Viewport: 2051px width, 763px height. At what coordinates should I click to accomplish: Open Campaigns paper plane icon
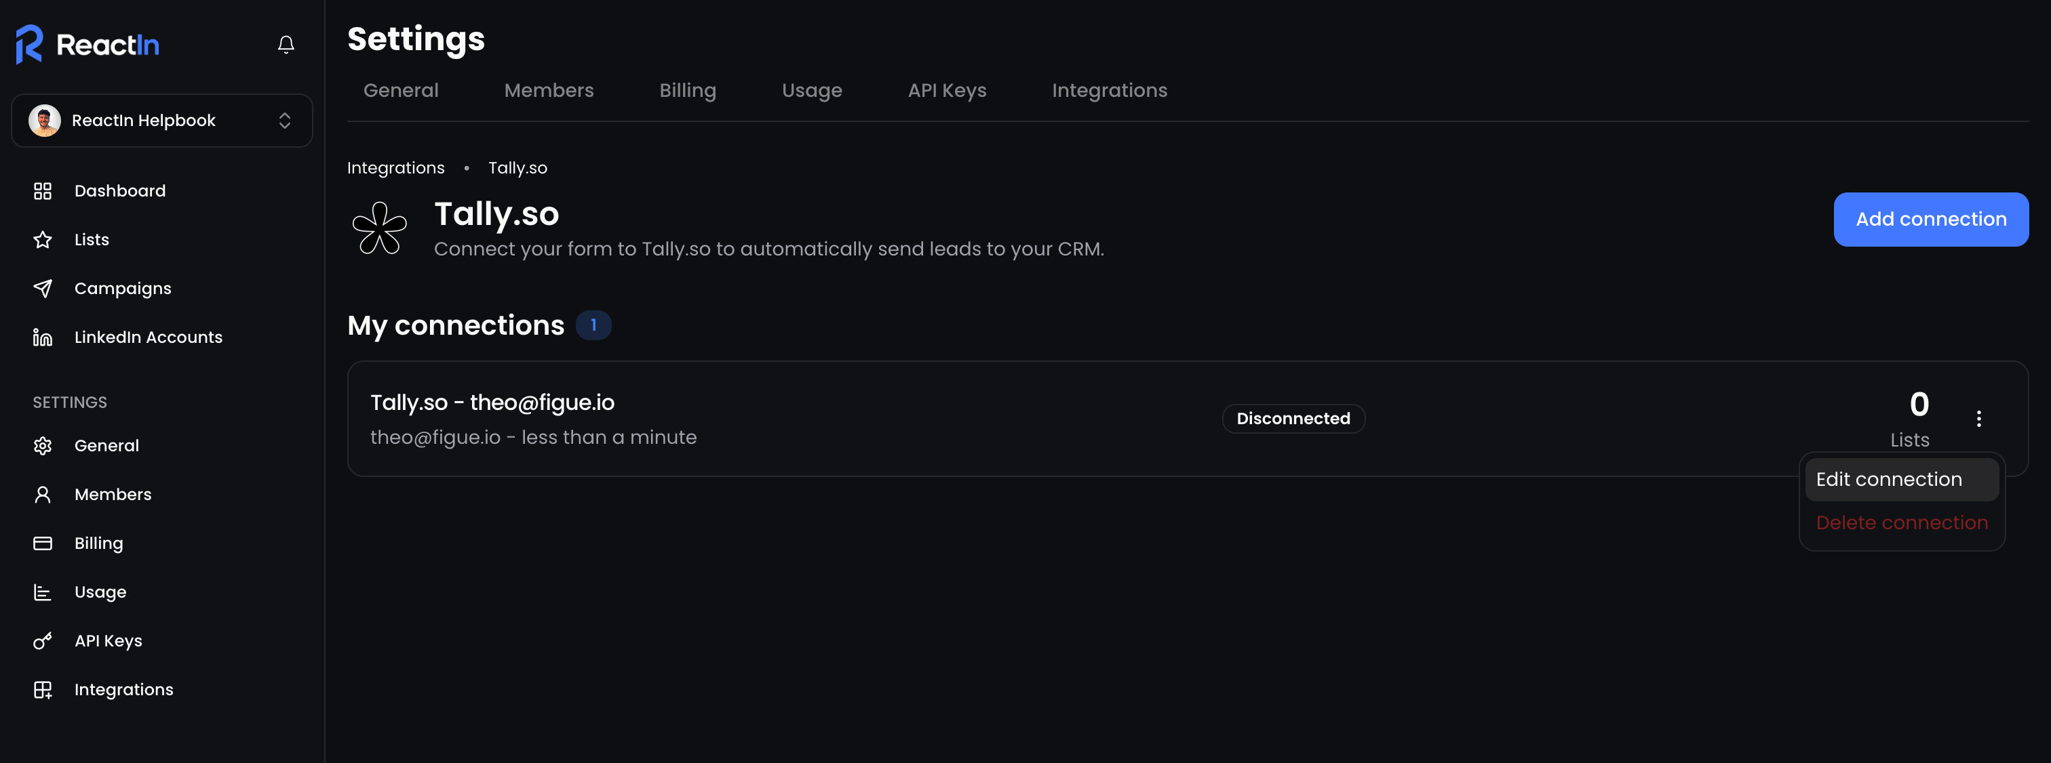pyautogui.click(x=43, y=288)
